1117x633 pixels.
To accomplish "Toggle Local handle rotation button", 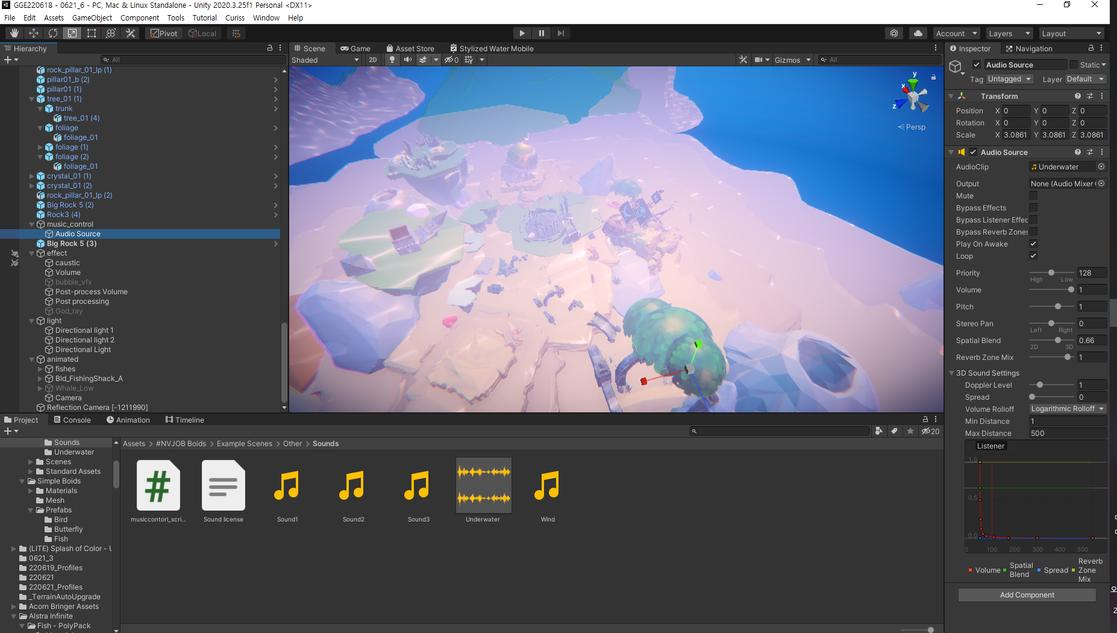I will pos(202,33).
